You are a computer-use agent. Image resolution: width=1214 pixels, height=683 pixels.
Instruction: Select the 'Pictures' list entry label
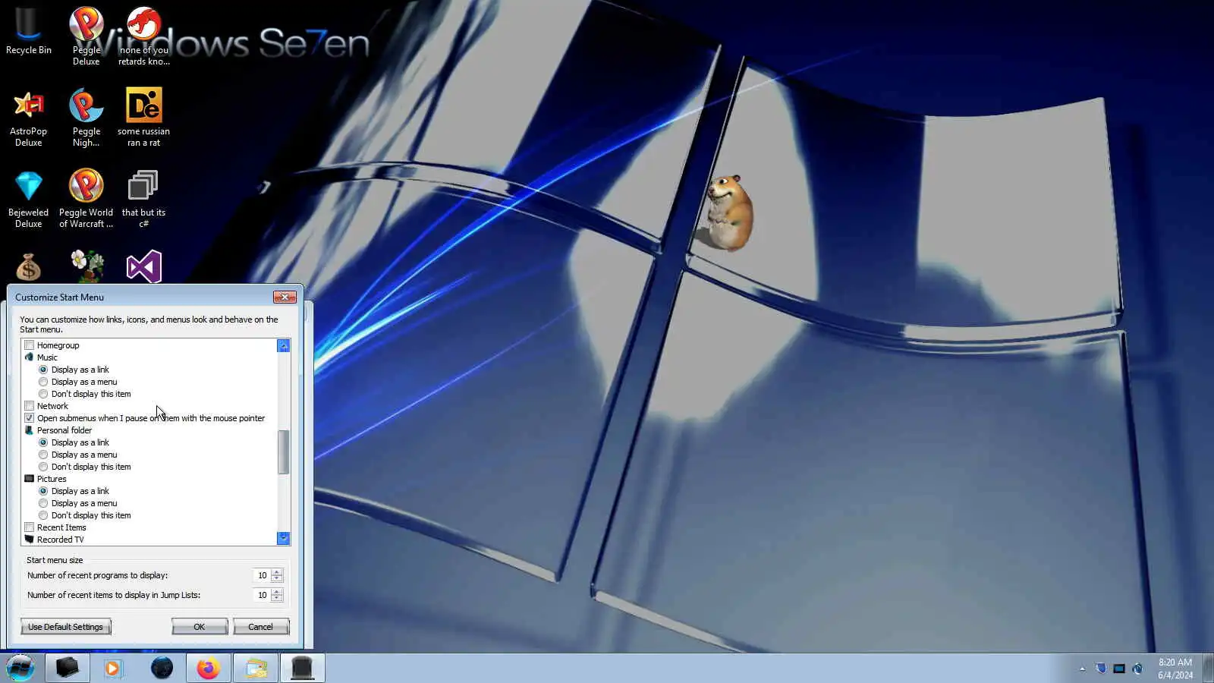point(52,479)
